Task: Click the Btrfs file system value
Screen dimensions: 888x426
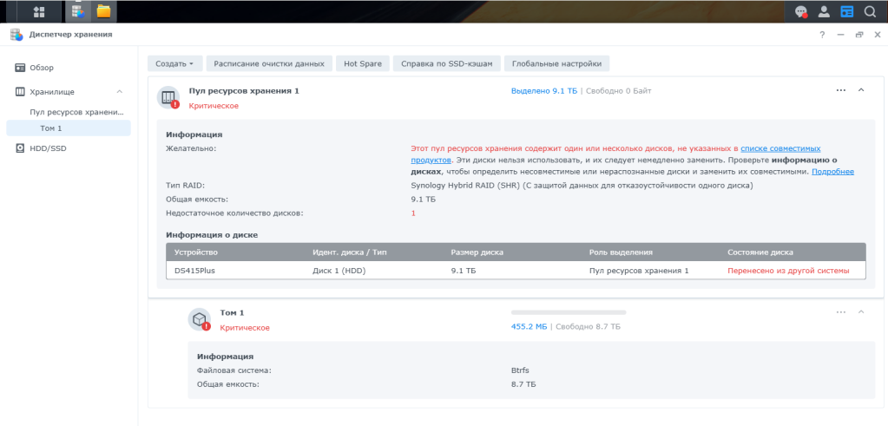Action: 520,370
